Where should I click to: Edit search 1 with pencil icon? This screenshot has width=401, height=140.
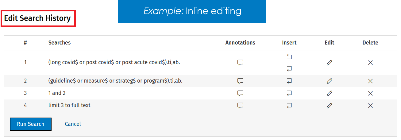pos(330,63)
